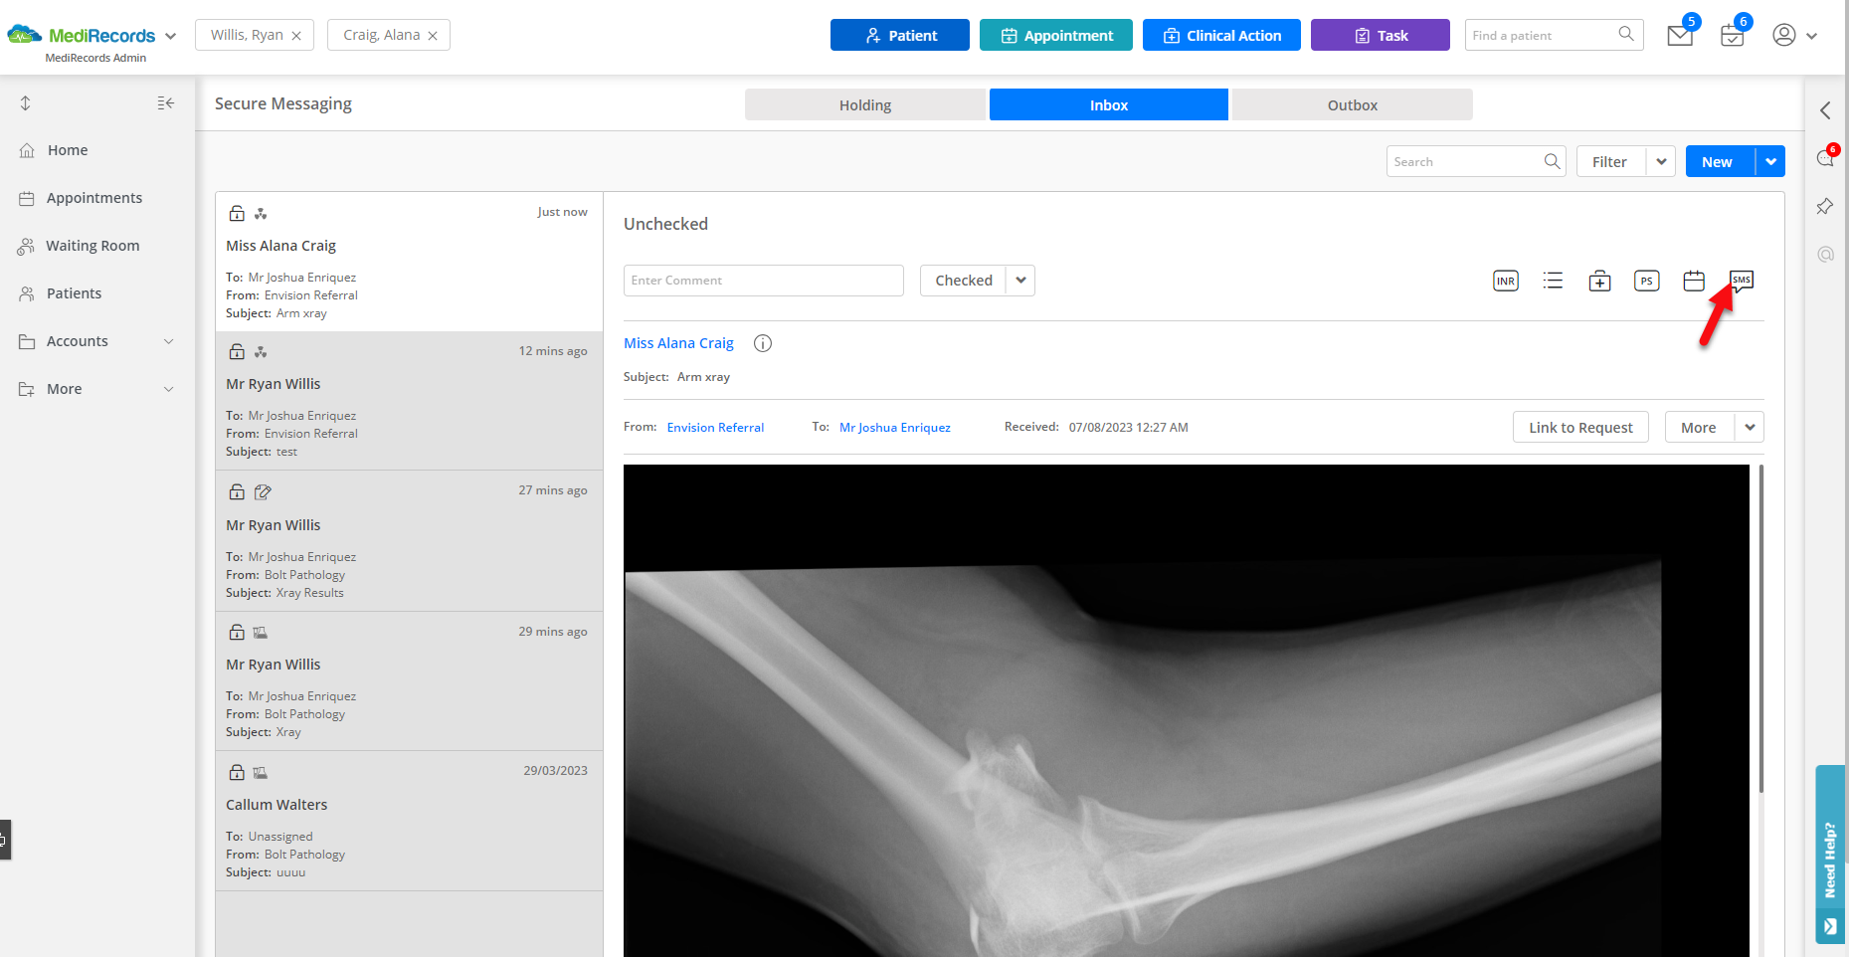Close the Willis, Ryan patient tab
1849x957 pixels.
pos(296,36)
